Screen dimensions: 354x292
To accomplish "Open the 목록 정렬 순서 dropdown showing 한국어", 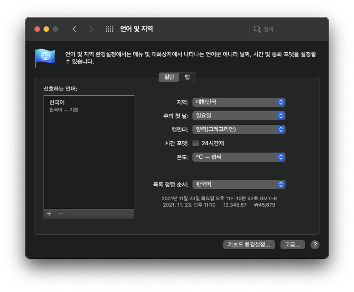I will 239,184.
